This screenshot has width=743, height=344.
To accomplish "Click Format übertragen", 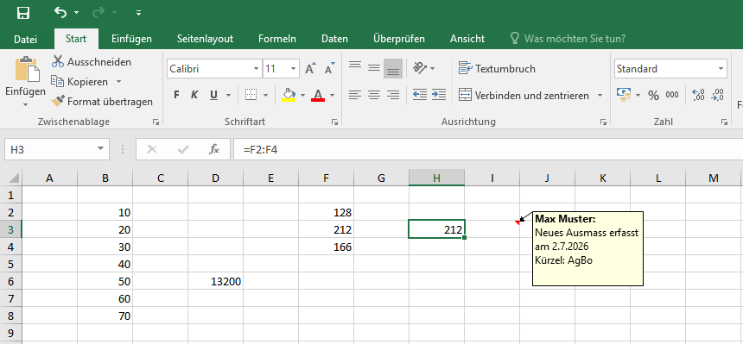I will tap(102, 102).
